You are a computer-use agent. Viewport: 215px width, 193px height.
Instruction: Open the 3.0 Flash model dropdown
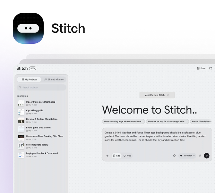(187, 156)
